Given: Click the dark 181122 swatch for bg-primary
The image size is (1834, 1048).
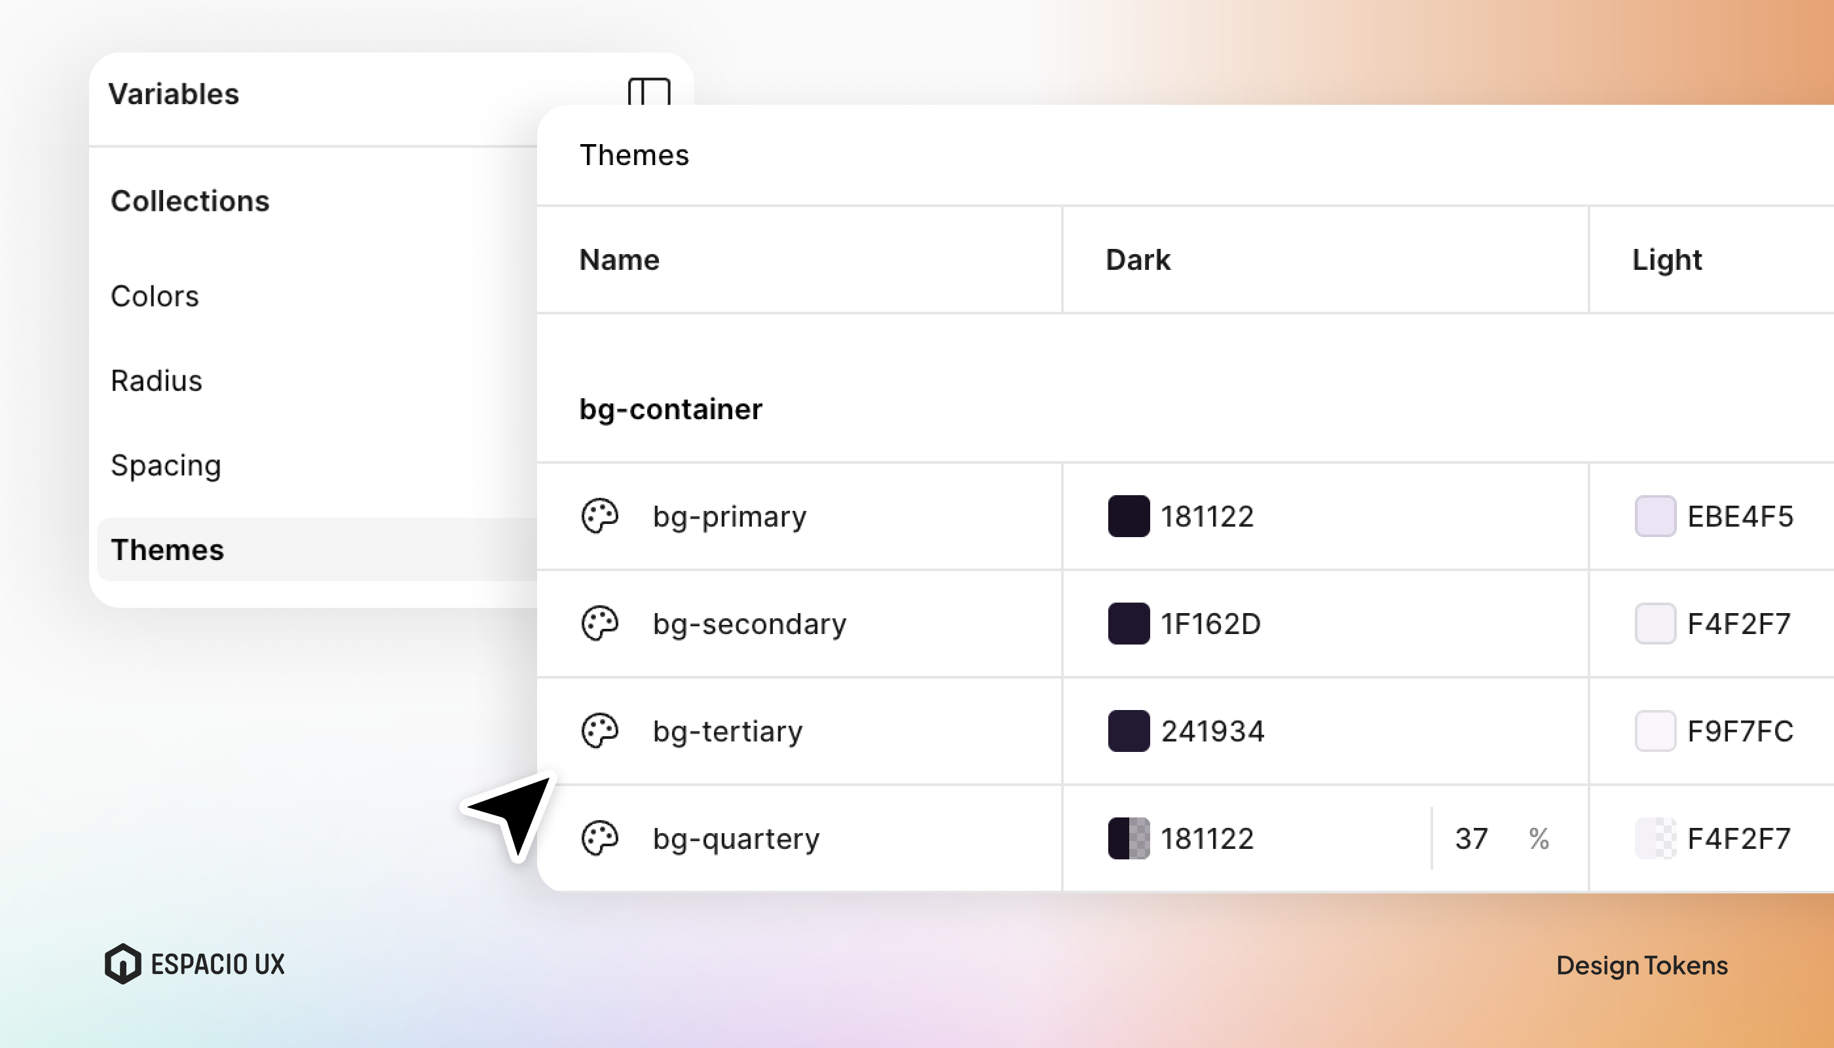Looking at the screenshot, I should coord(1129,516).
